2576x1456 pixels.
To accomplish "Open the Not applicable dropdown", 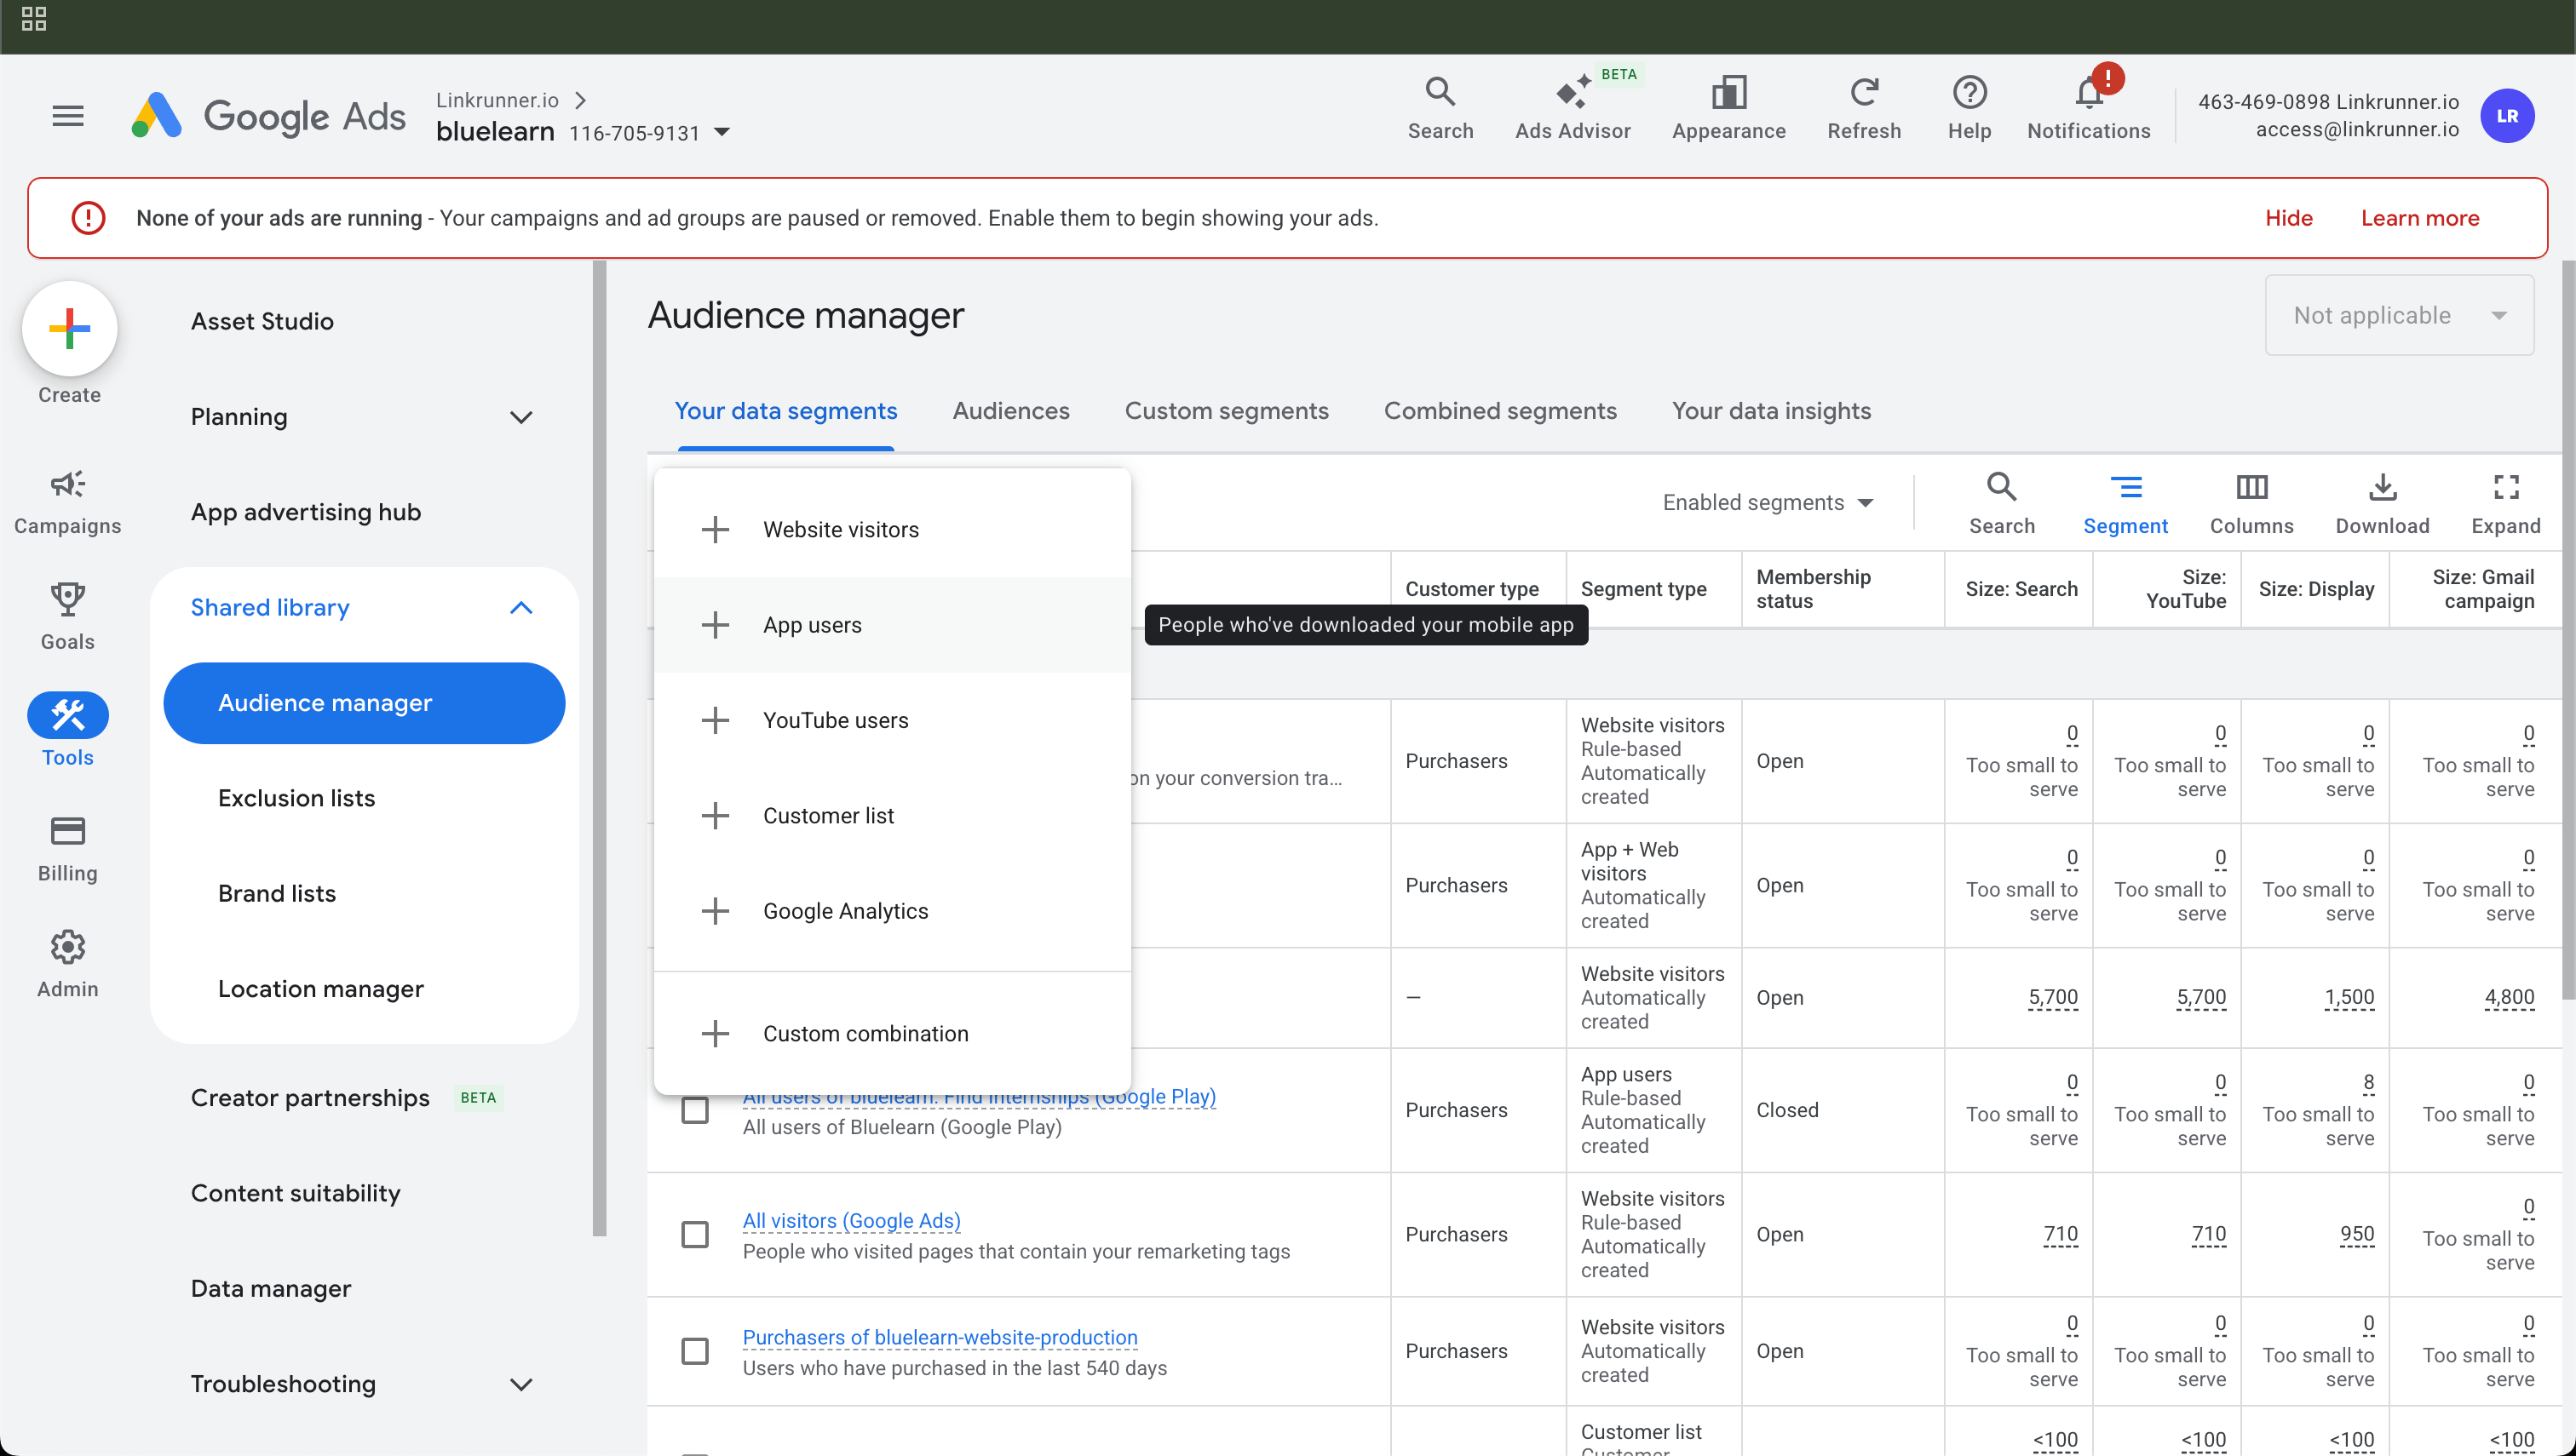I will (x=2398, y=315).
